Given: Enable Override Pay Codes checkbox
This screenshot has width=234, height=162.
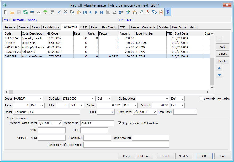Looking at the screenshot, I should tap(202, 99).
